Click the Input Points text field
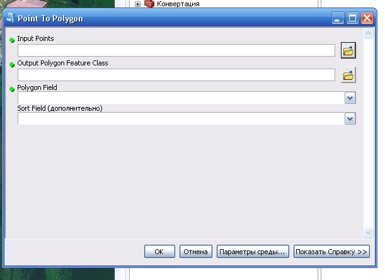 click(x=176, y=50)
